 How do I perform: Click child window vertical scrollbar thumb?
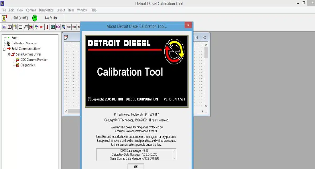(206, 52)
